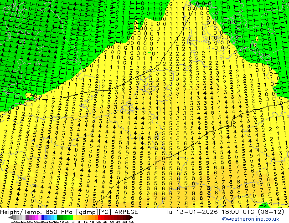Click the '-2' value in small green patch
289x223 pixels.
tap(264, 205)
